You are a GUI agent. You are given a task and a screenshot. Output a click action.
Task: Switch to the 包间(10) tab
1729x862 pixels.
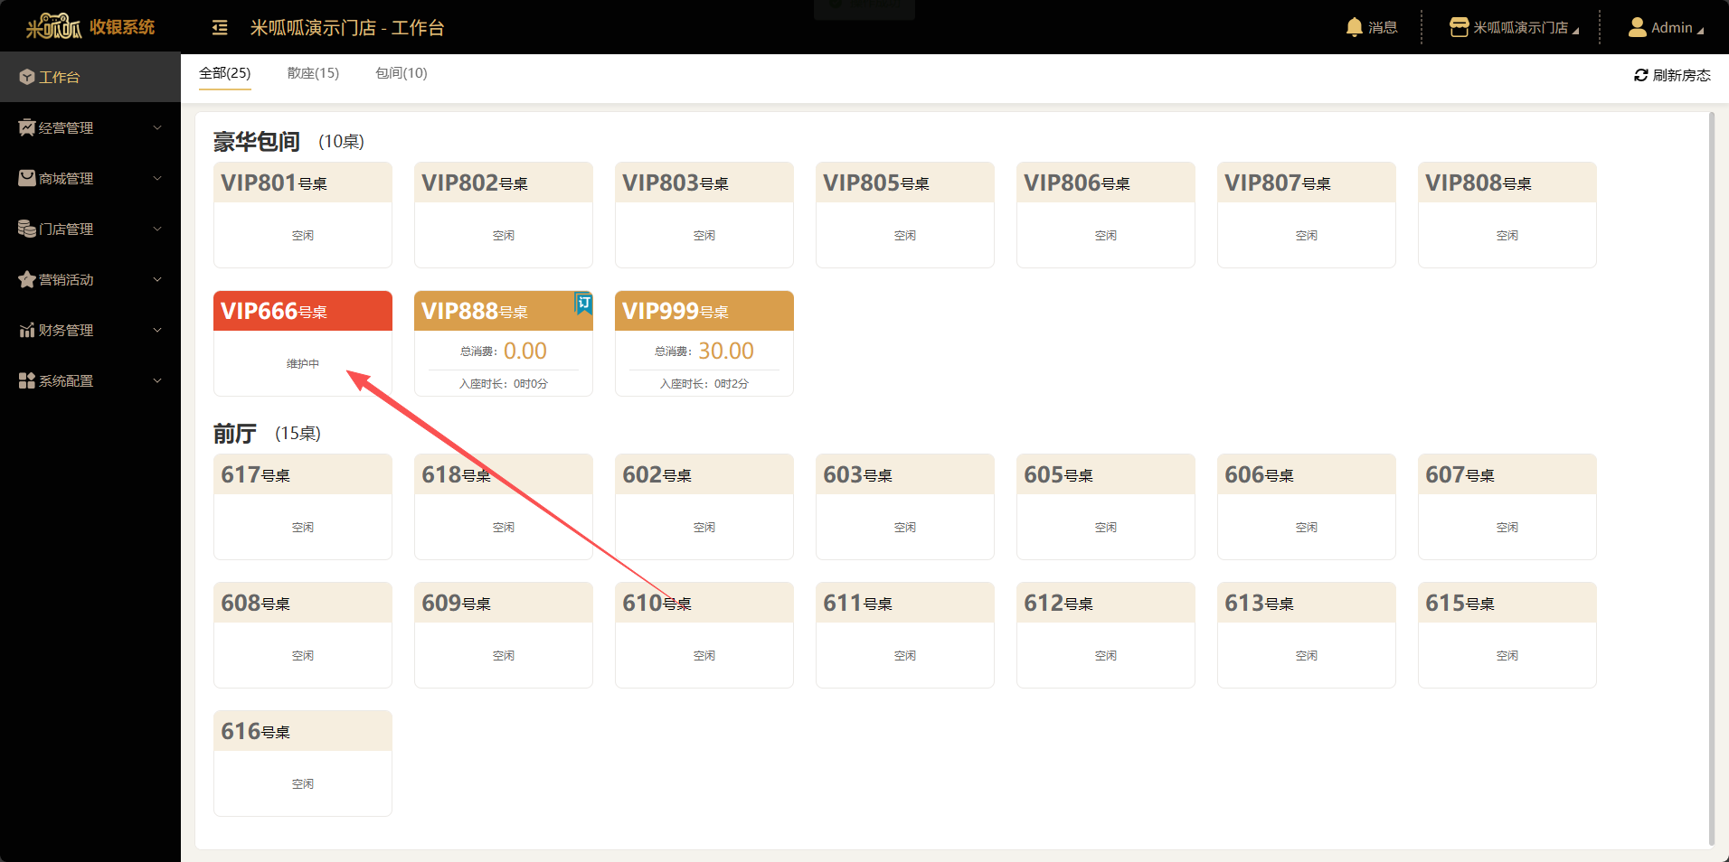coord(401,73)
